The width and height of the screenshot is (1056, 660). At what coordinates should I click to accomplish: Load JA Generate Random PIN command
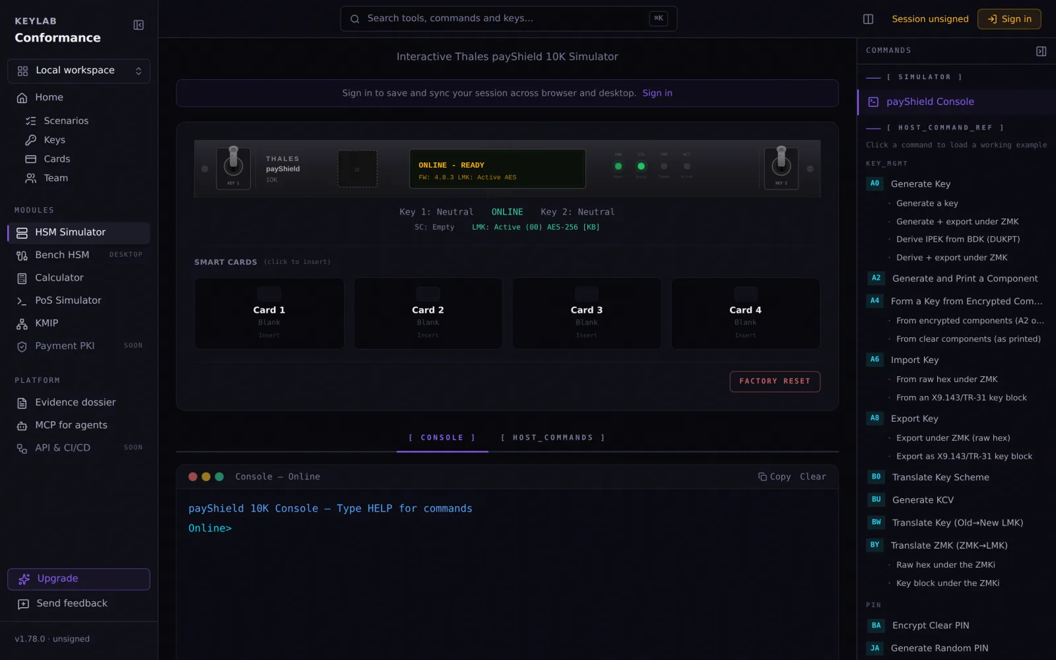pyautogui.click(x=956, y=649)
